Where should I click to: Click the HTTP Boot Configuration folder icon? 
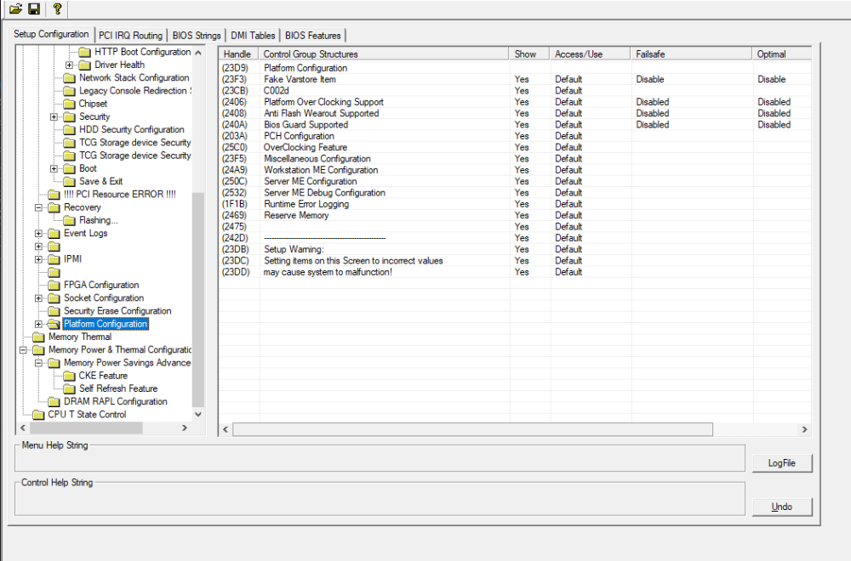(x=84, y=52)
